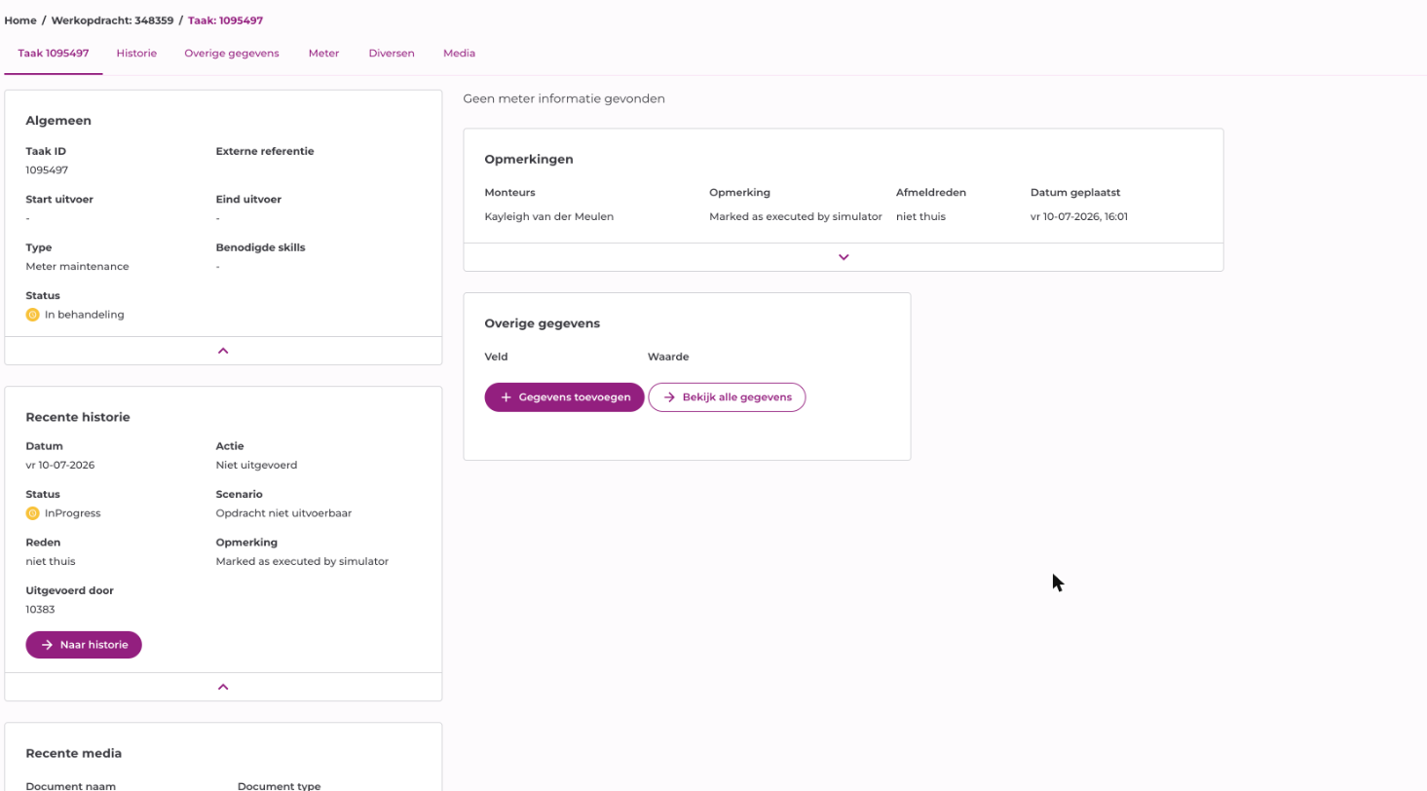
Task: Open the Media tab
Action: coord(459,54)
